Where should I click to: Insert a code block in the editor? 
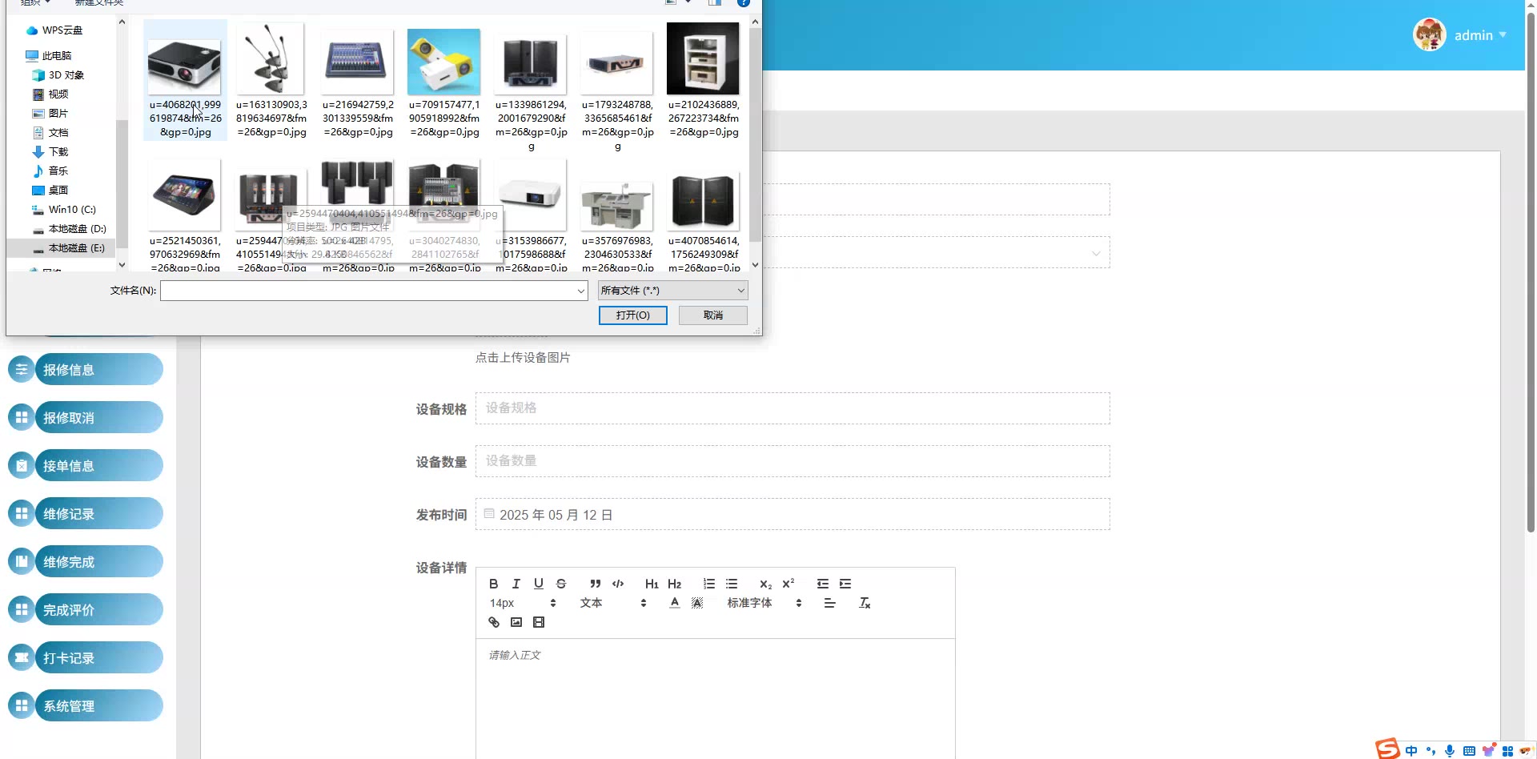tap(618, 584)
